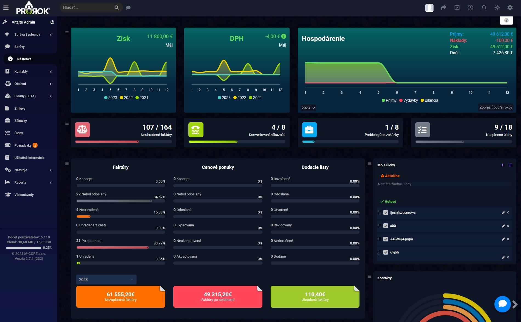Open Zákazky in sidebar
The height and width of the screenshot is (322, 521).
pos(29,121)
